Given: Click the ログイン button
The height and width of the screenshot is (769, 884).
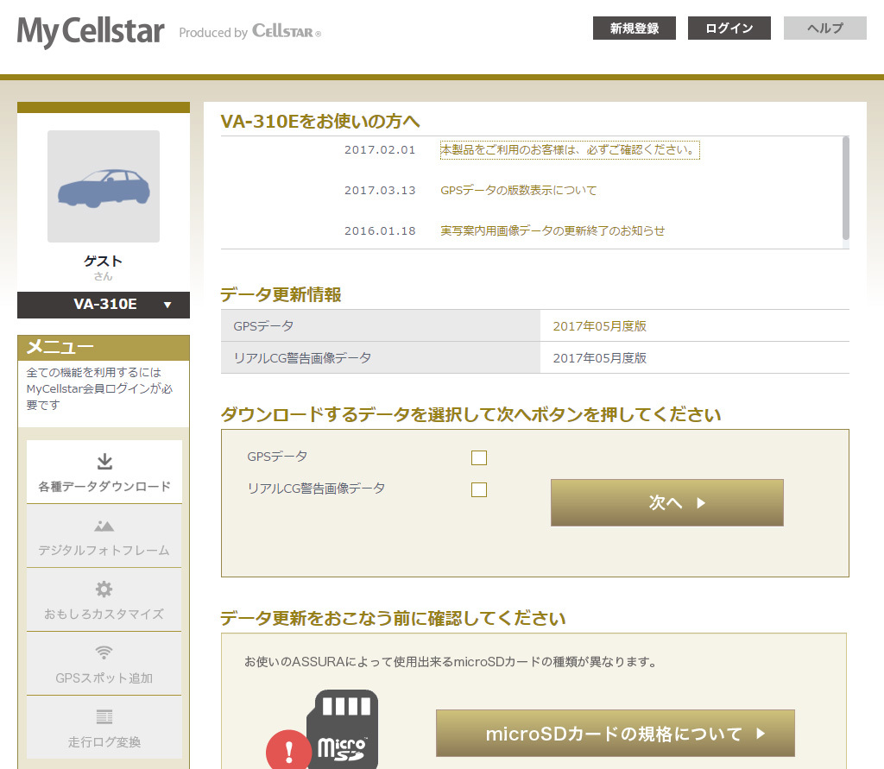Looking at the screenshot, I should coord(729,28).
